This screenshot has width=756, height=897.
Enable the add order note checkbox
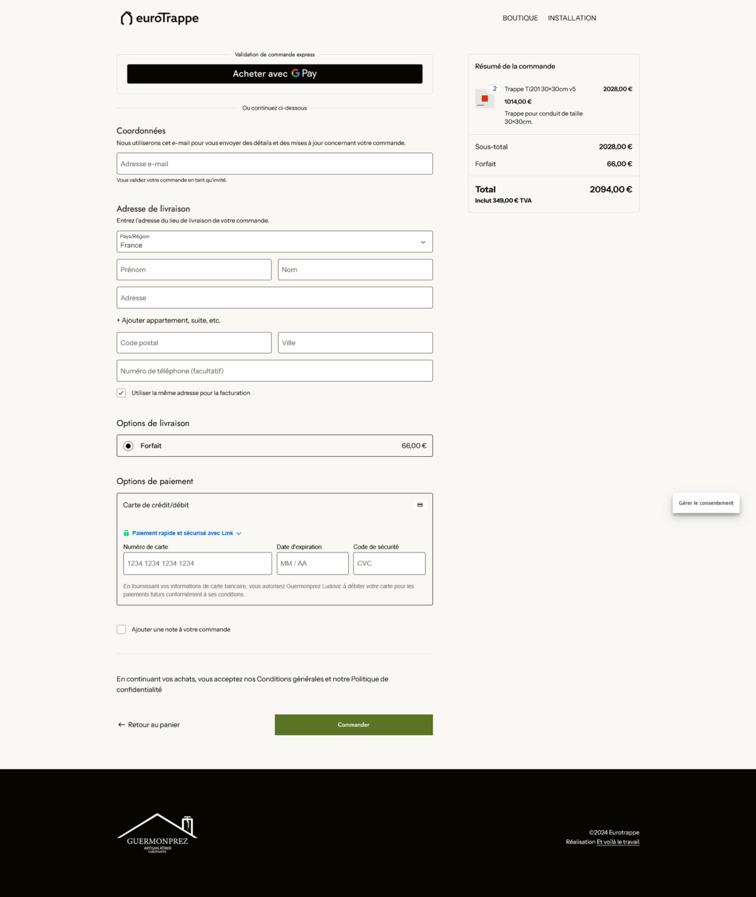(x=122, y=629)
